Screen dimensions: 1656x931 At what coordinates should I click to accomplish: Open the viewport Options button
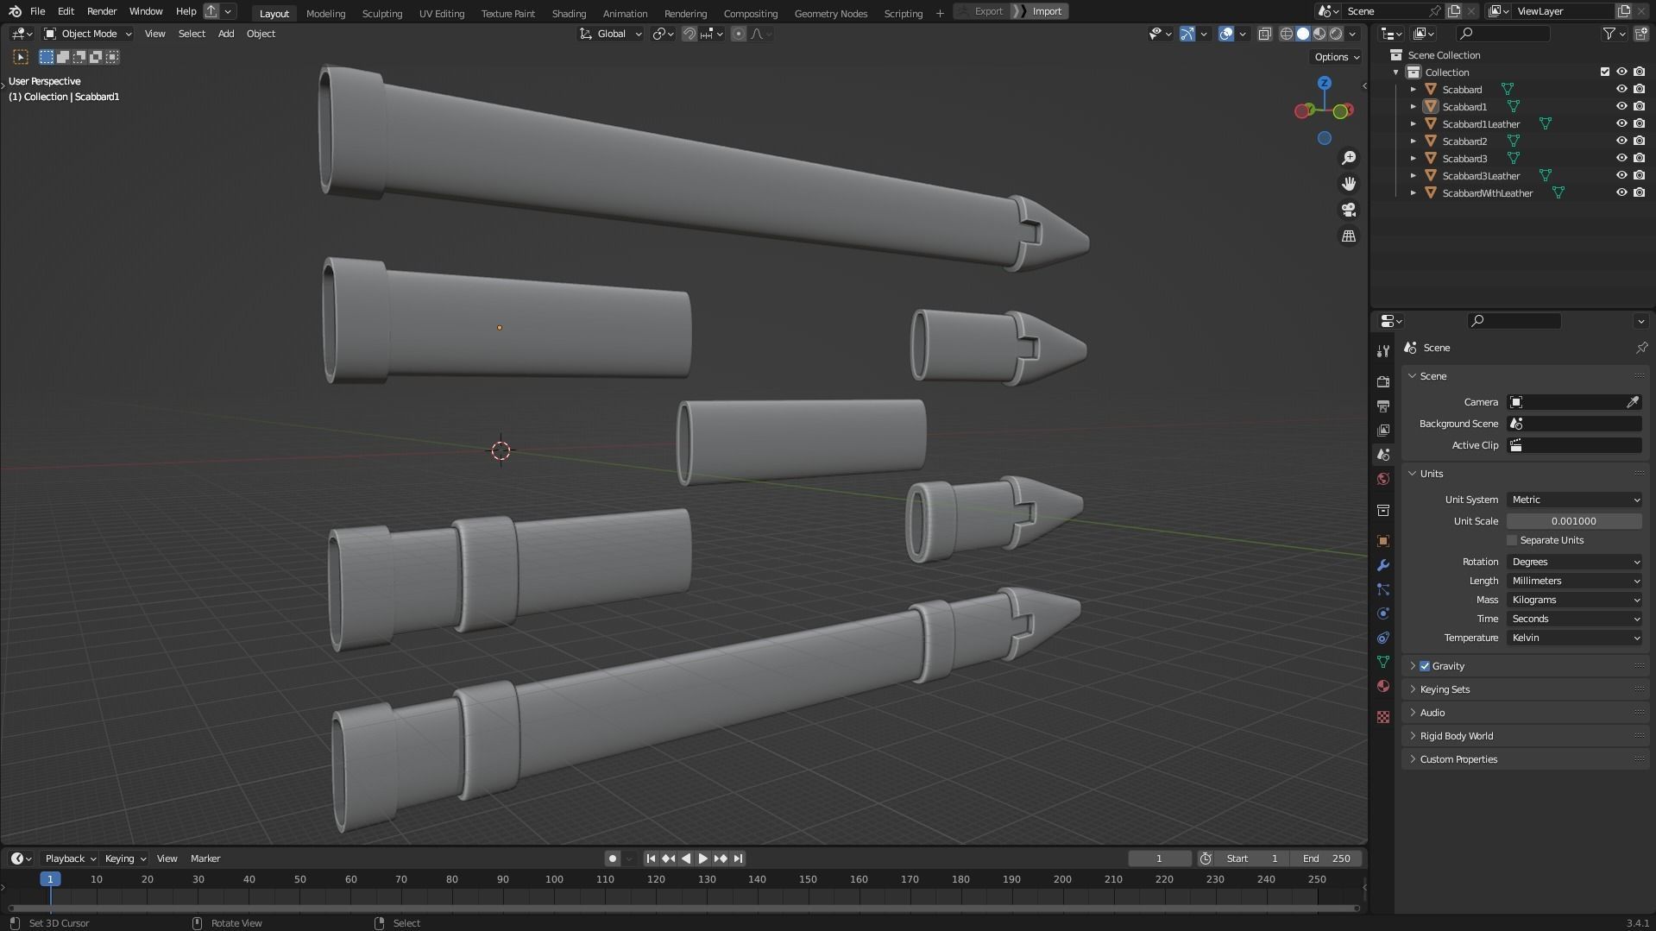1337,57
